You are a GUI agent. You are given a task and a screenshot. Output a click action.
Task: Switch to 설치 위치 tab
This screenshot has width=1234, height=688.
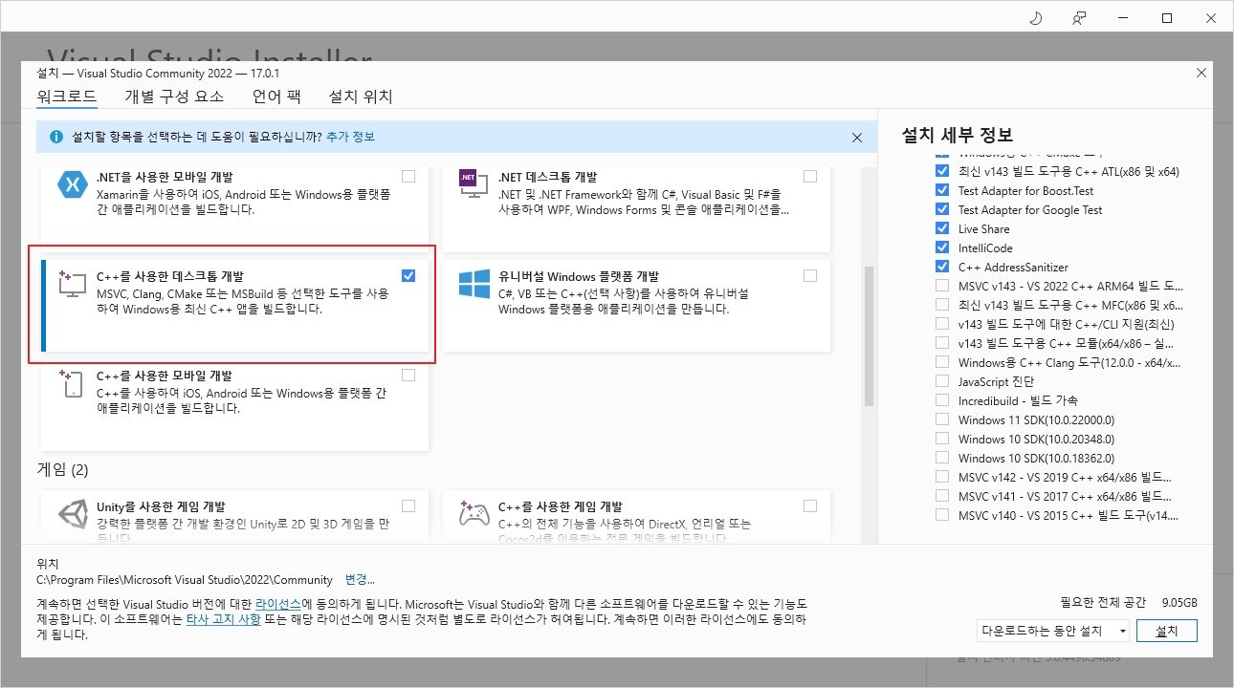(x=361, y=97)
